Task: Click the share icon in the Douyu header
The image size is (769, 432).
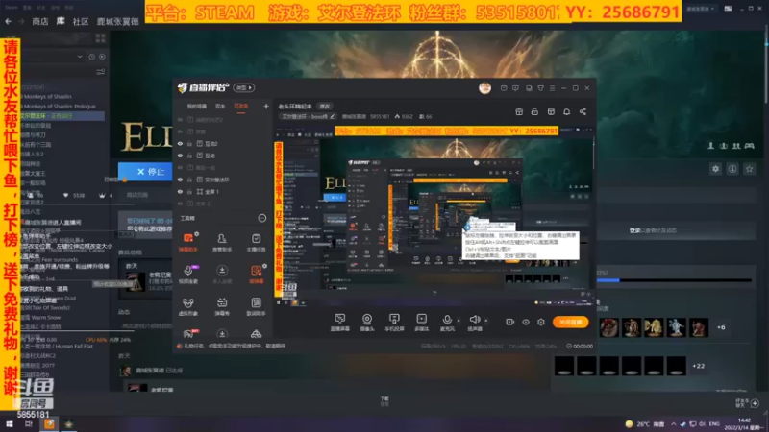Action: click(583, 111)
